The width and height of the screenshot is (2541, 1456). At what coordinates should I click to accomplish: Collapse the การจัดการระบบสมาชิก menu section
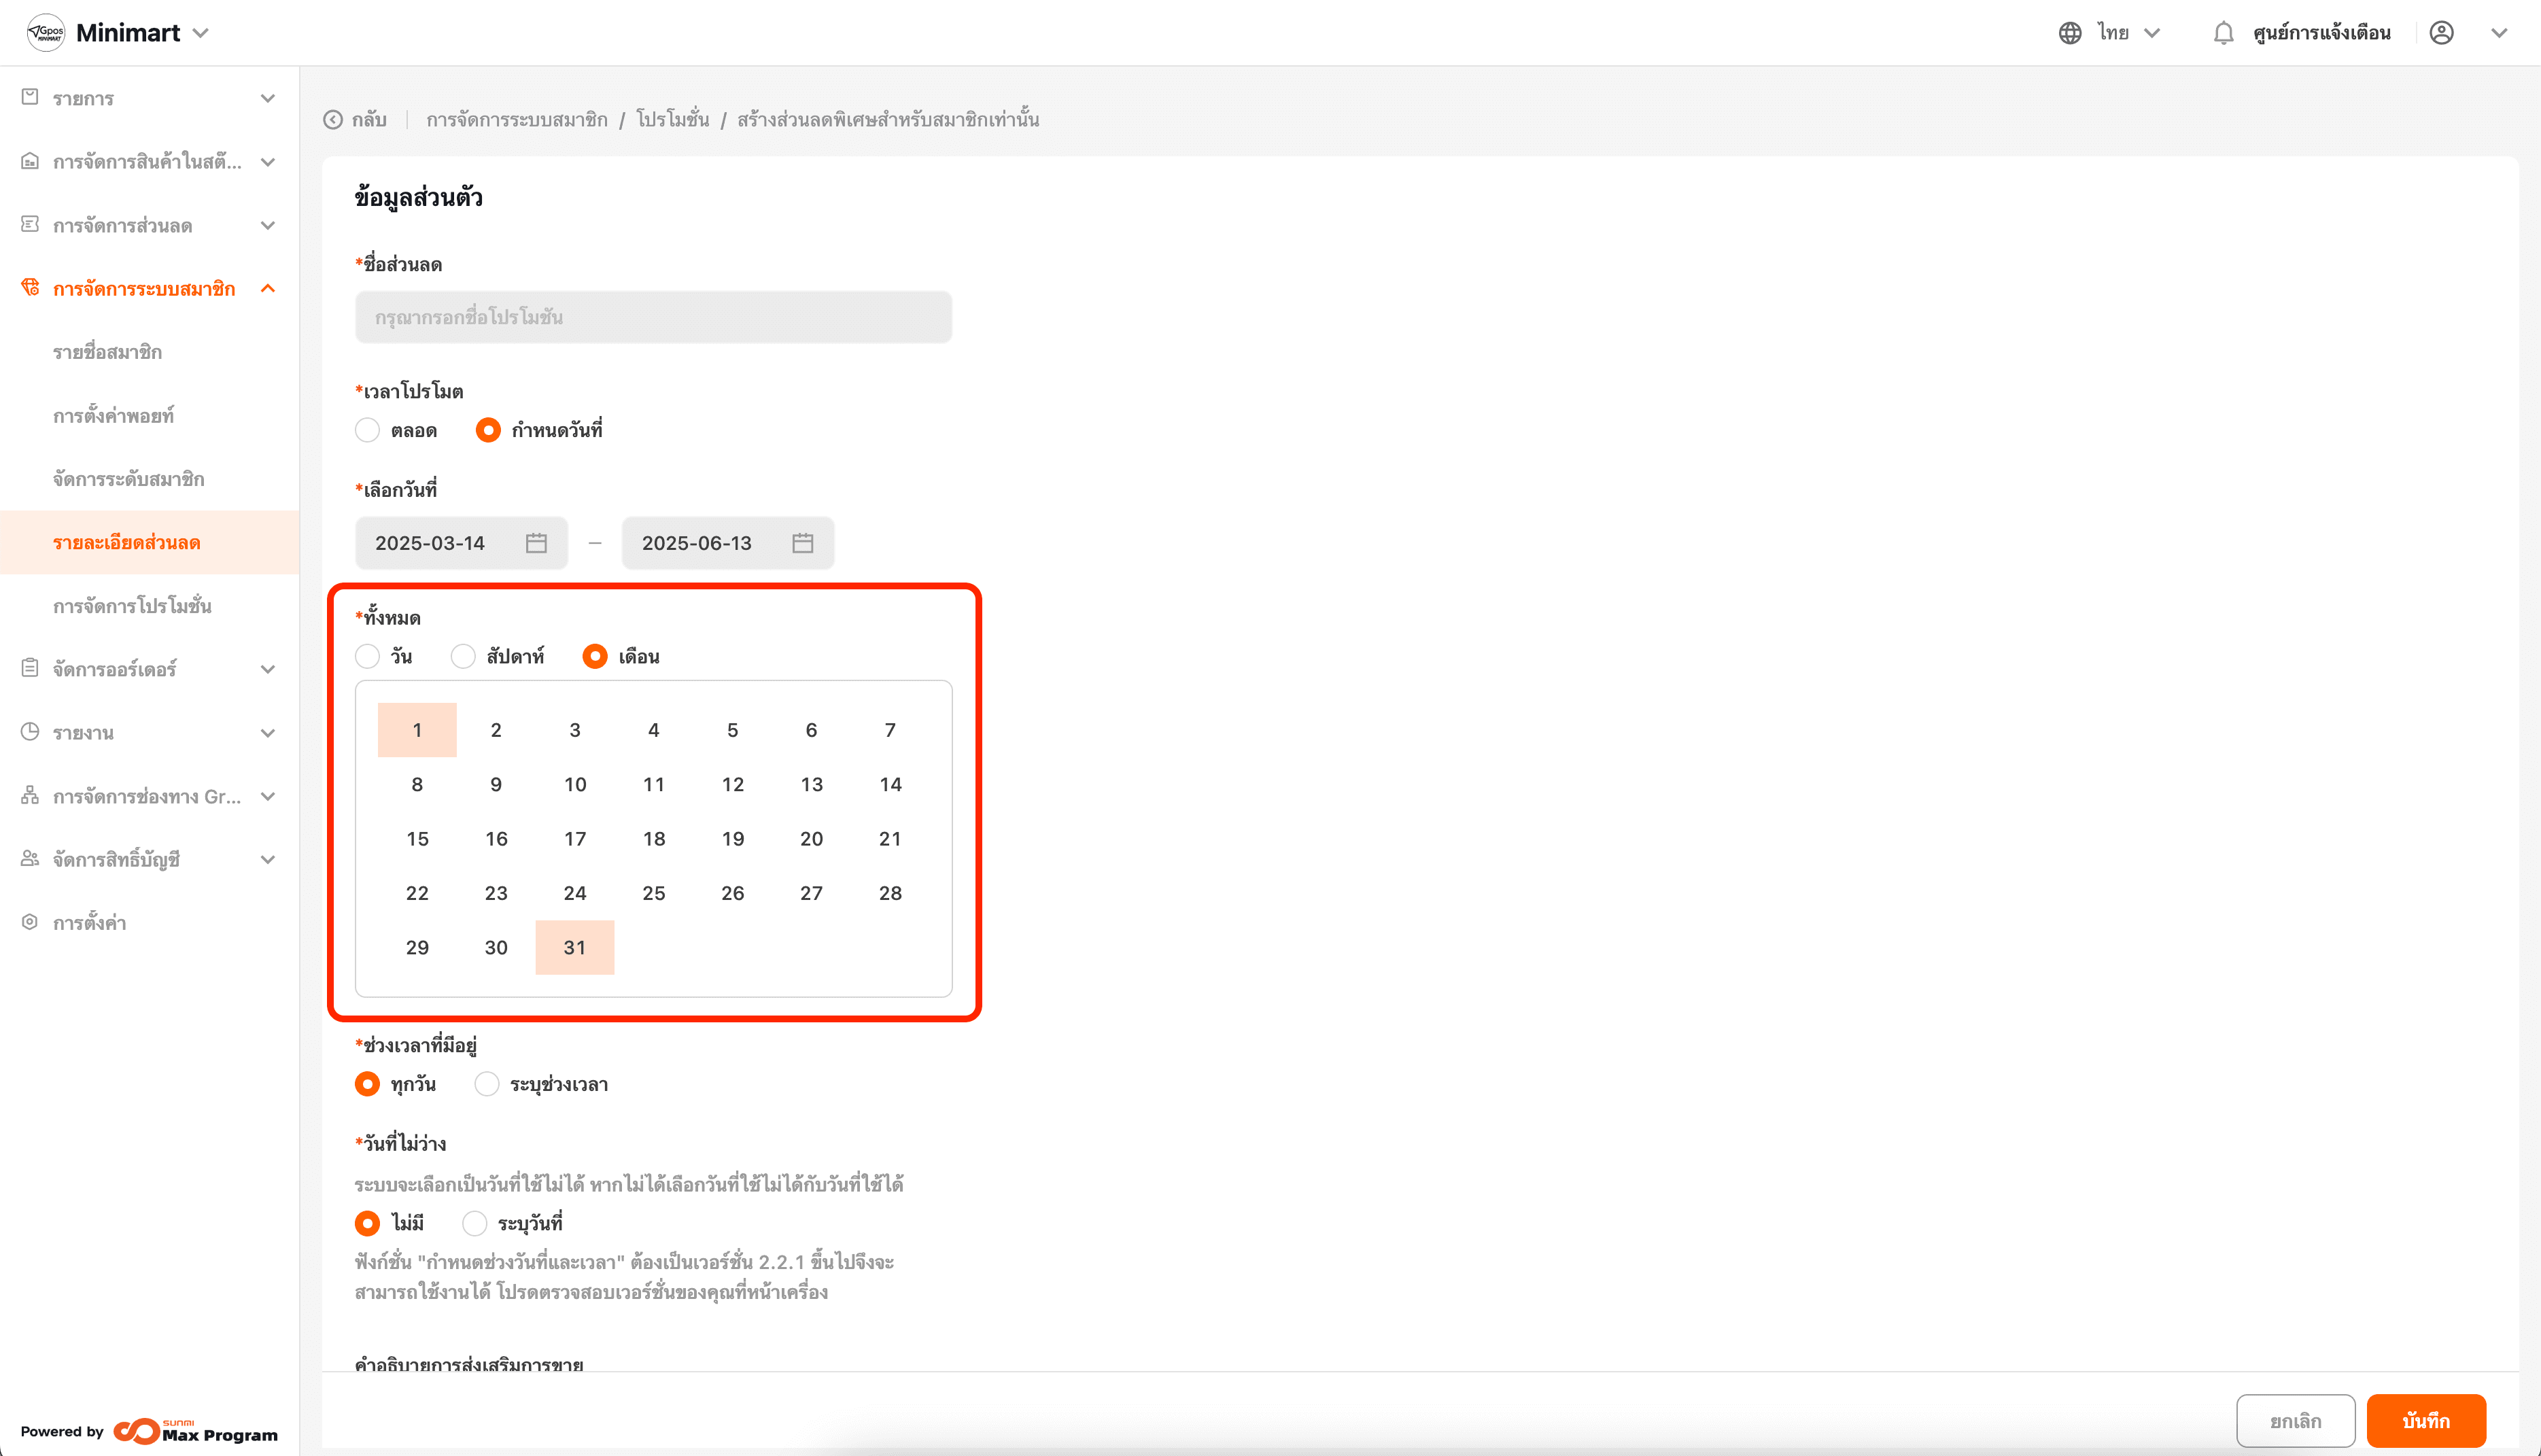[x=267, y=289]
